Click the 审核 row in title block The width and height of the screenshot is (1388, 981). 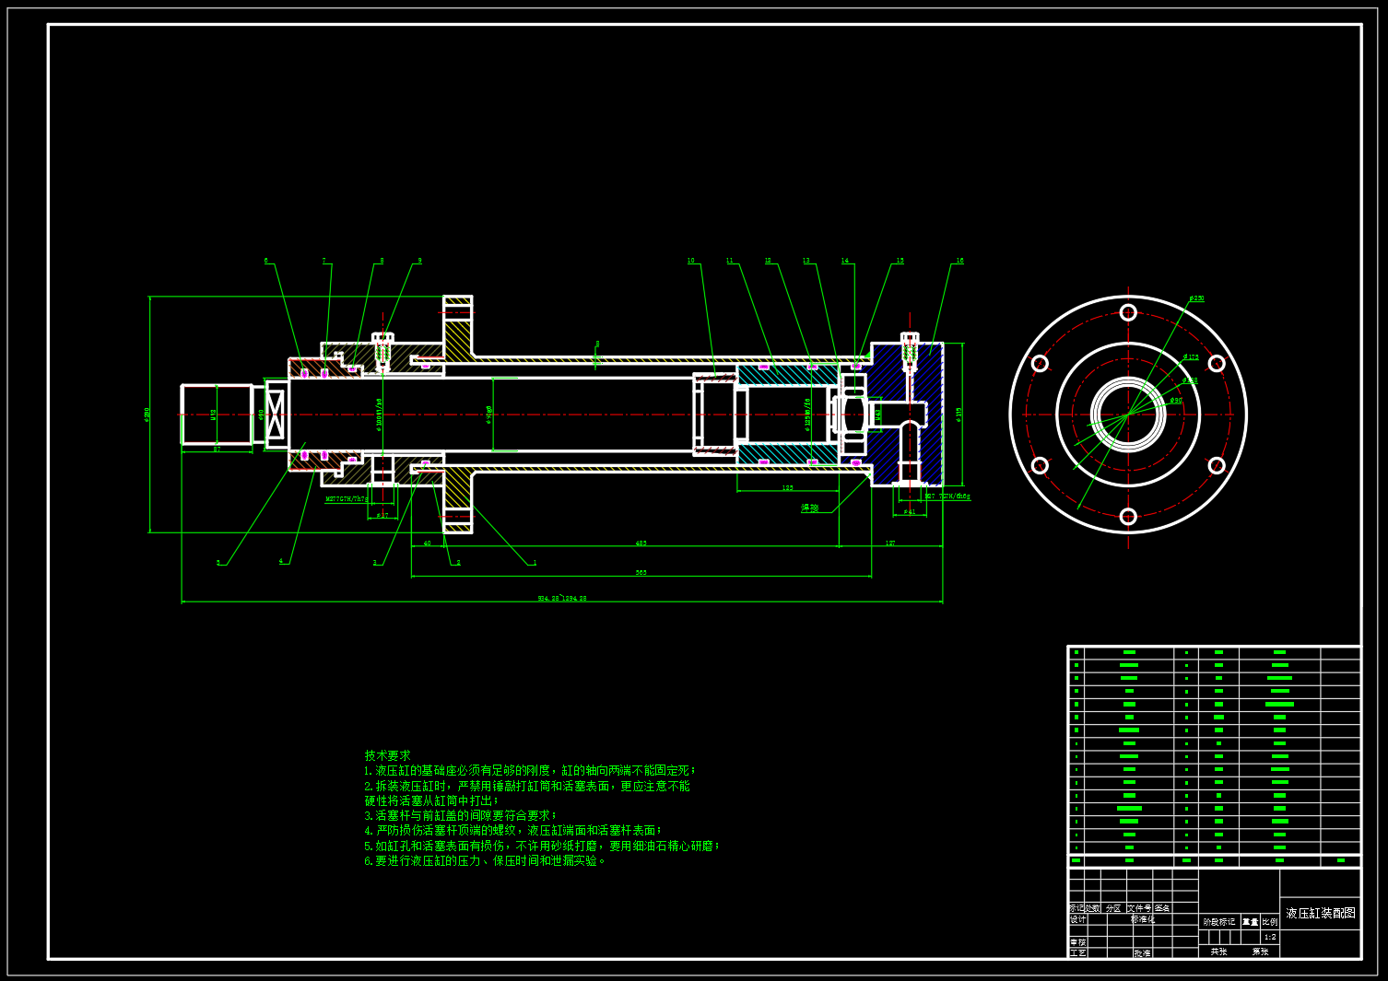[1077, 941]
